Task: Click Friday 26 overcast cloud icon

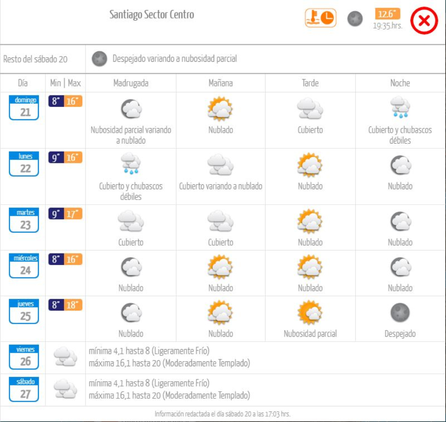Action: [x=66, y=357]
